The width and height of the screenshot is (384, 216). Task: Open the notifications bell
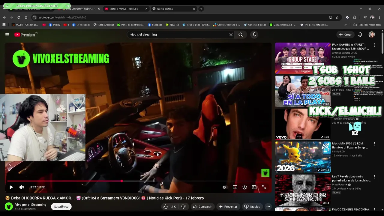[360, 34]
